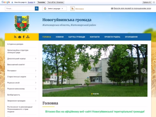Click the blue search magnifier button

coord(37,8)
